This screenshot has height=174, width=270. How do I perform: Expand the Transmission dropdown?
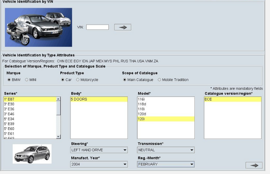click(x=166, y=150)
